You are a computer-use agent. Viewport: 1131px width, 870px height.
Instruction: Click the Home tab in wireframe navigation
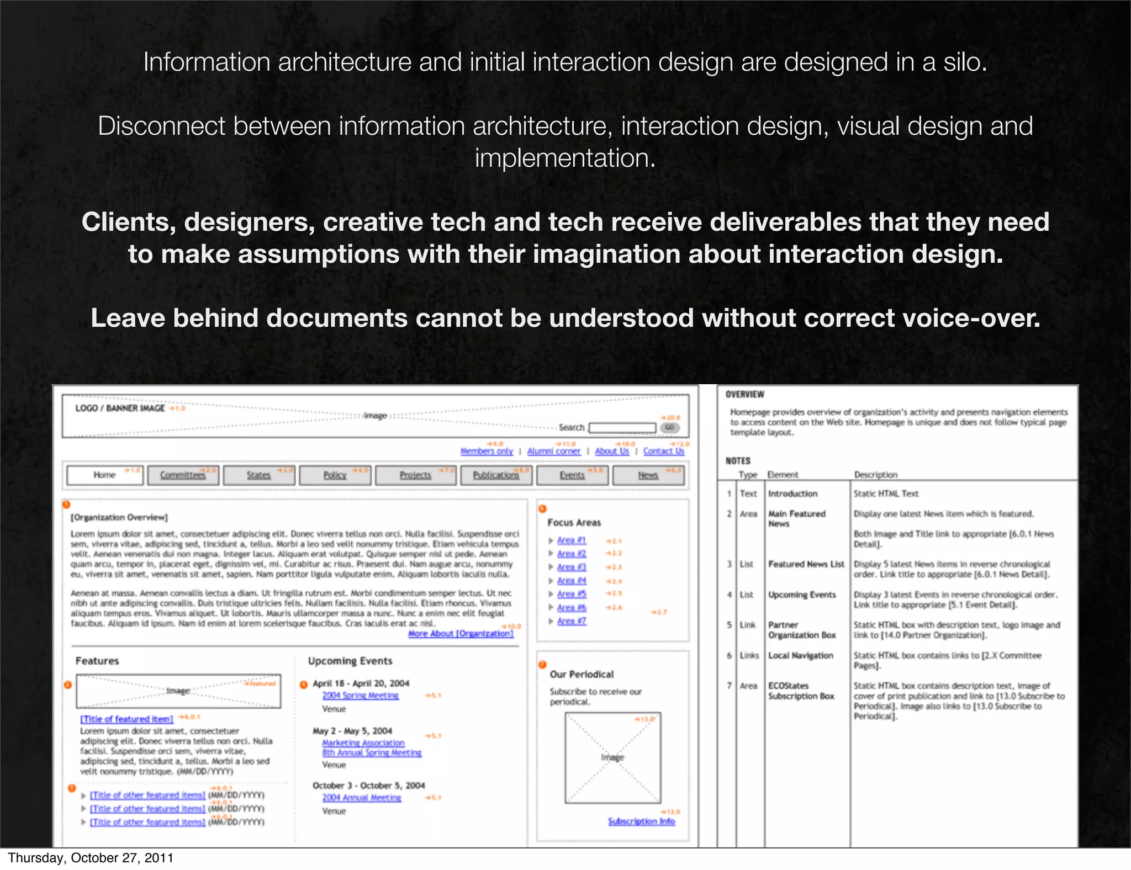pos(104,475)
